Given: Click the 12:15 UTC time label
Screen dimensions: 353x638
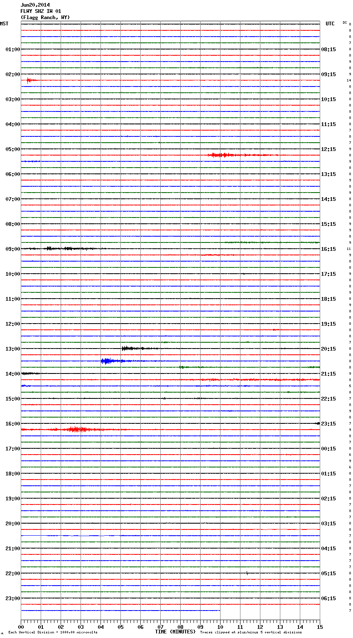Looking at the screenshot, I should (x=328, y=149).
